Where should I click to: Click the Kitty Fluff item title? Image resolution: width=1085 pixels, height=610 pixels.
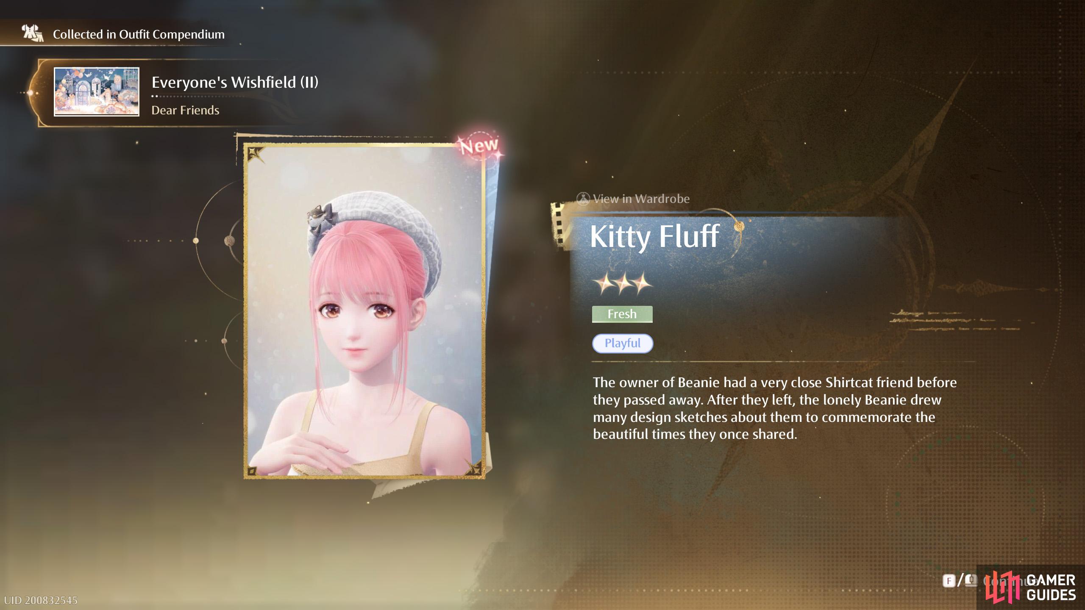(654, 236)
